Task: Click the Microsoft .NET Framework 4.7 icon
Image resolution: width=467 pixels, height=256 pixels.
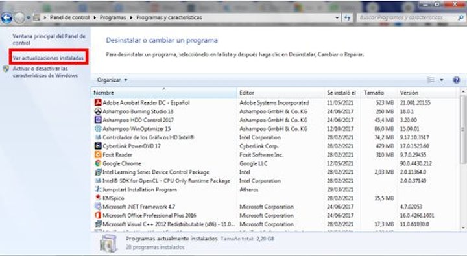Action: coord(98,206)
